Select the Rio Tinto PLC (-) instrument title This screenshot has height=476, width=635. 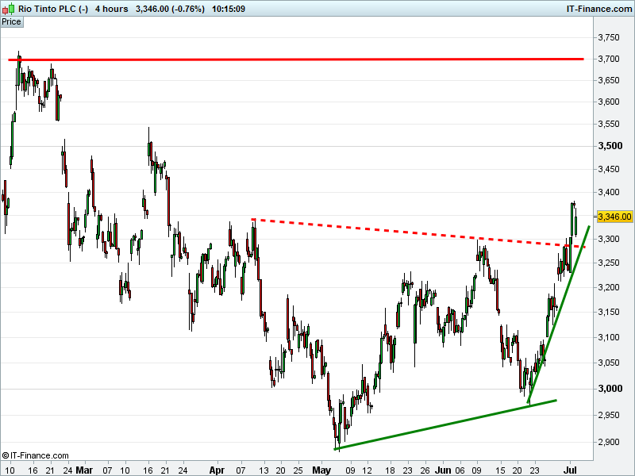pos(53,9)
